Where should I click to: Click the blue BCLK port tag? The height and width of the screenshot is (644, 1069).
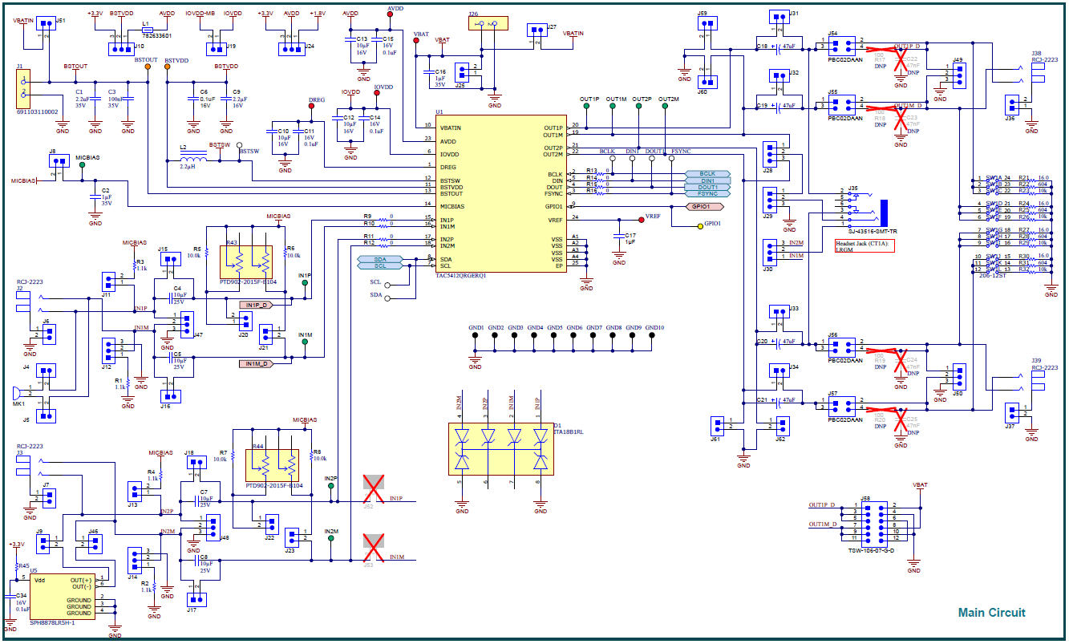(x=707, y=173)
